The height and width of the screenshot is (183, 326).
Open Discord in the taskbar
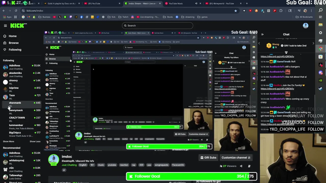coord(321,73)
